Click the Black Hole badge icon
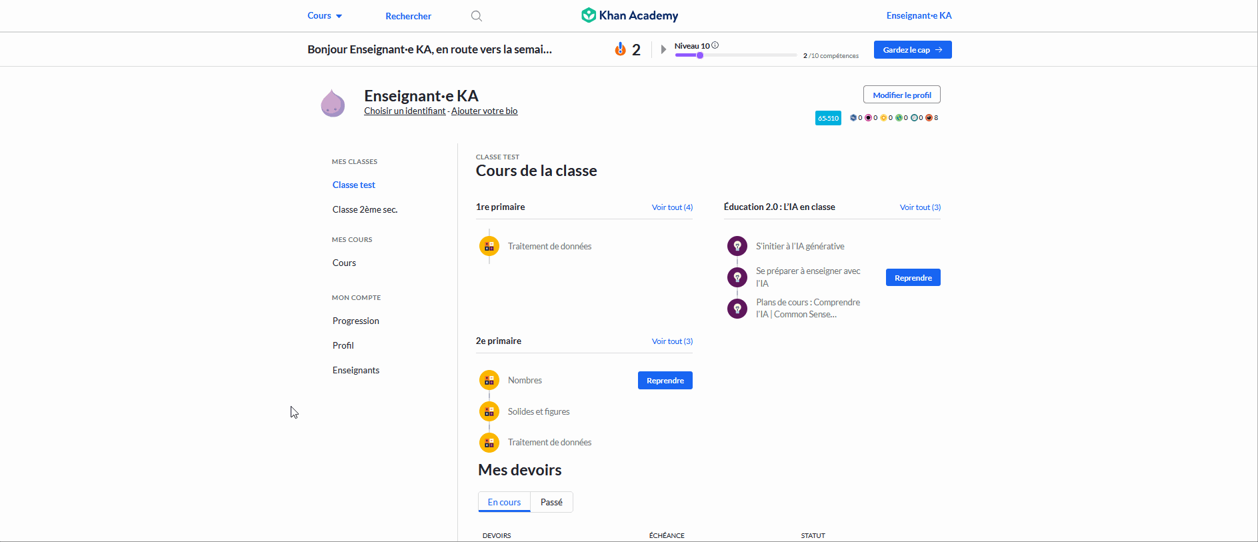The image size is (1258, 542). click(x=868, y=118)
